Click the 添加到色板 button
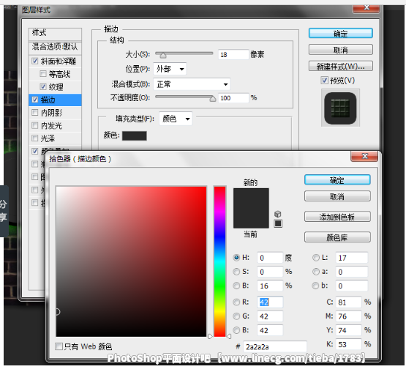 coord(337,217)
